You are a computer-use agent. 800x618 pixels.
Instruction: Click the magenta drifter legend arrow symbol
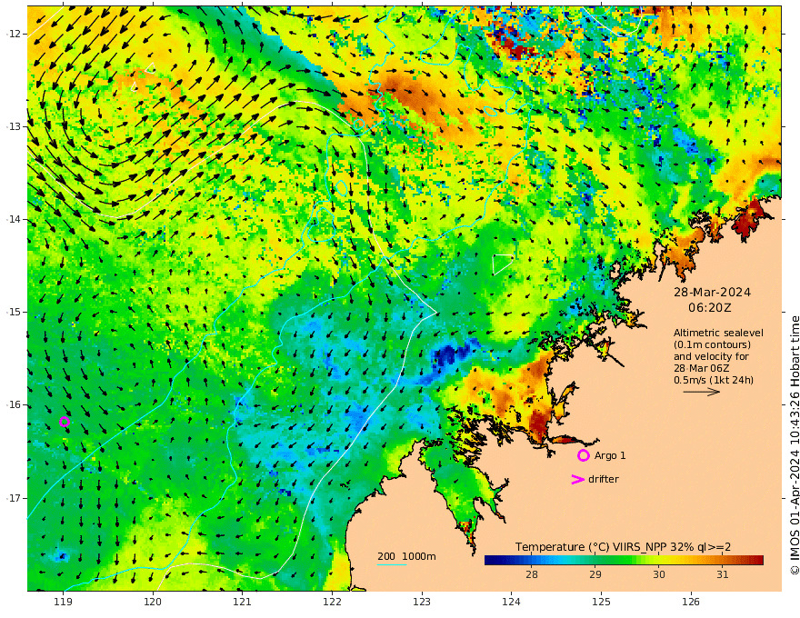(577, 479)
